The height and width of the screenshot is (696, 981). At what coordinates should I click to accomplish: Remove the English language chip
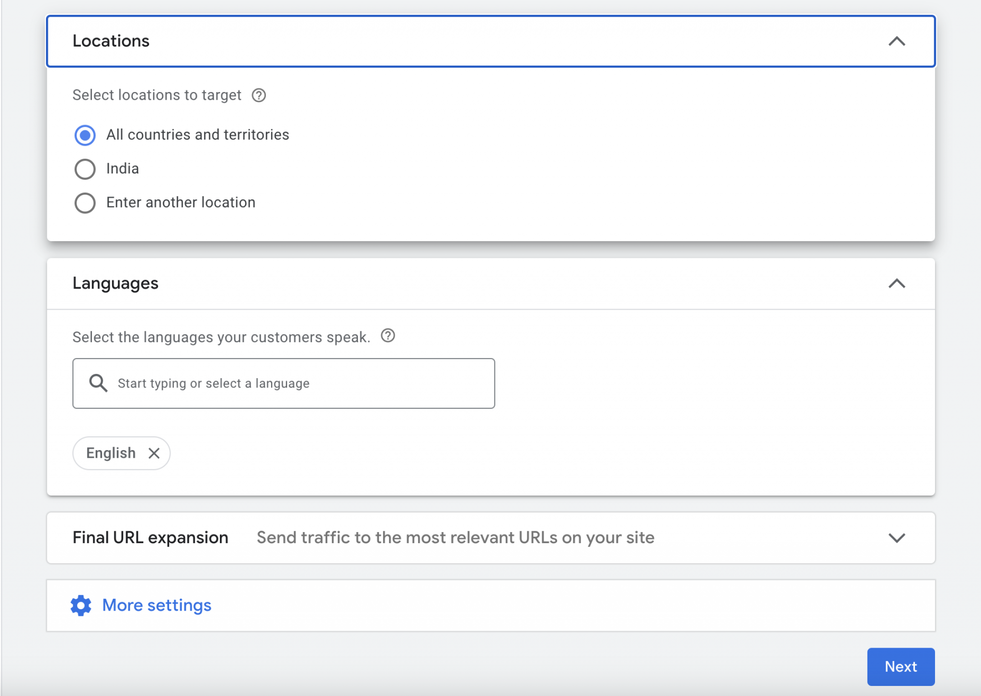154,453
